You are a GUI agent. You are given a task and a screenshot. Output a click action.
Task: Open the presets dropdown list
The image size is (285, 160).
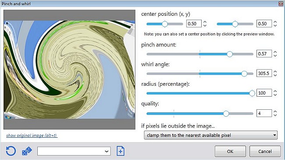(x=74, y=151)
